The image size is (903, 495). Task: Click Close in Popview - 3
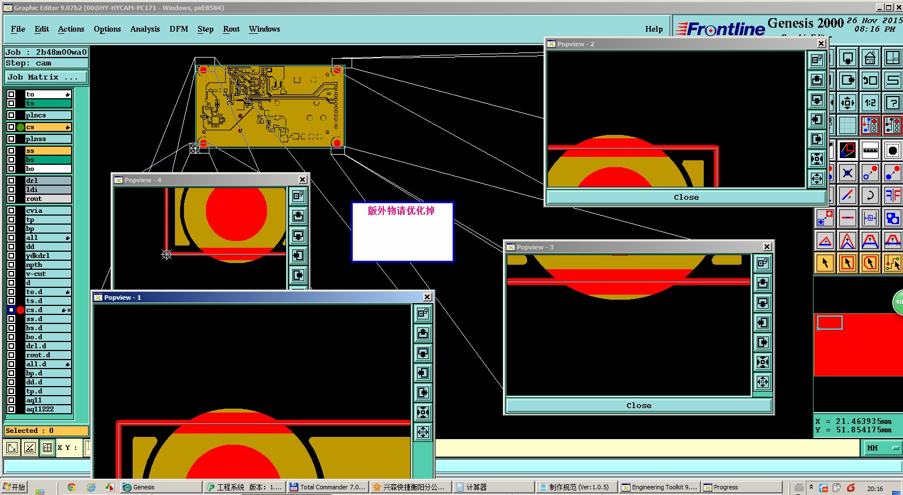coord(638,405)
